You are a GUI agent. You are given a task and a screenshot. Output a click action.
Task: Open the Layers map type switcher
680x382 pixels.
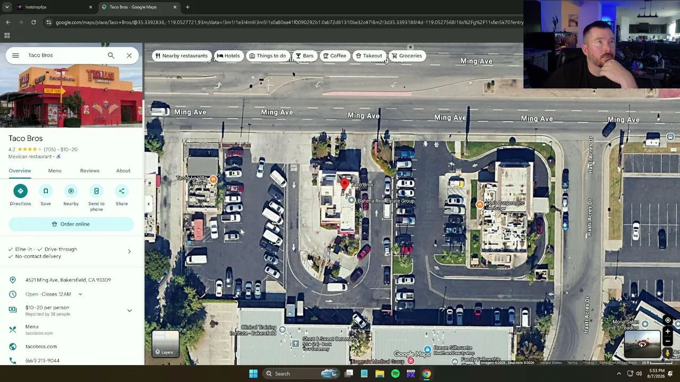166,344
